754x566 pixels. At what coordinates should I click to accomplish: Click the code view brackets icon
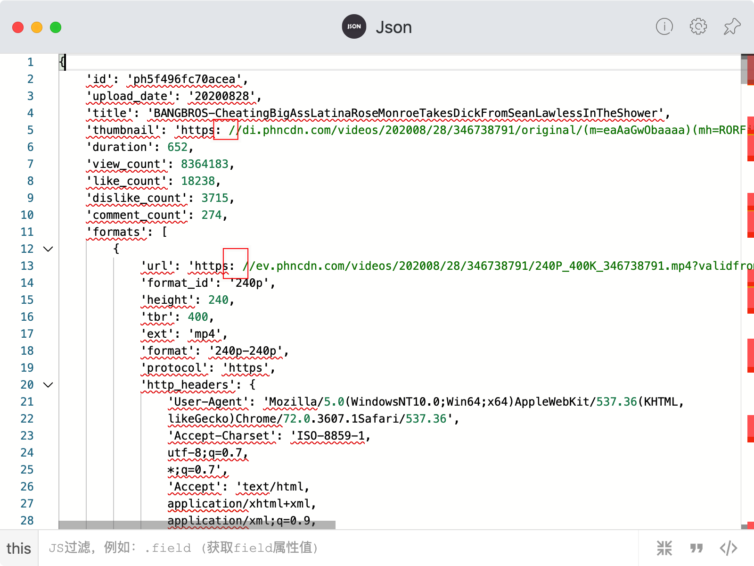pyautogui.click(x=729, y=548)
